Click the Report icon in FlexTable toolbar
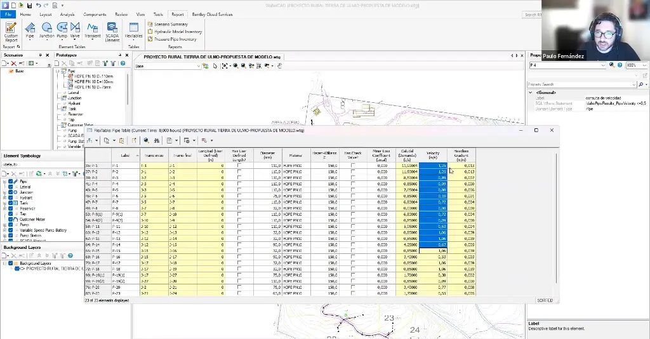Viewport: 650px width, 339px height. pos(169,140)
